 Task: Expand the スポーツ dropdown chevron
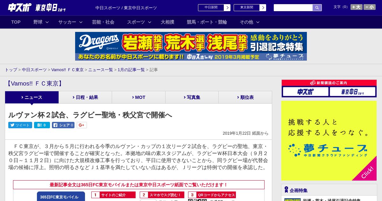coord(150,22)
